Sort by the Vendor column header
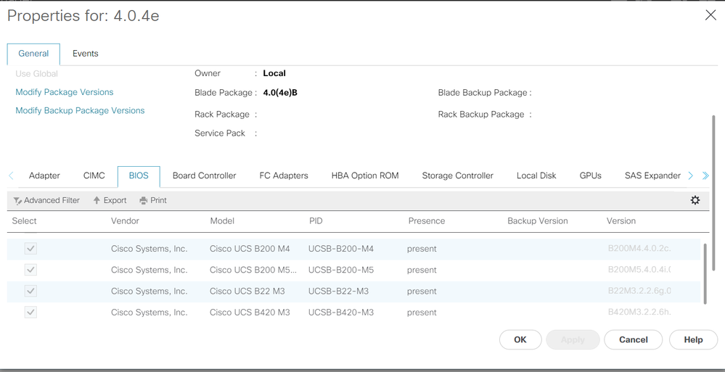Image resolution: width=725 pixels, height=372 pixels. 125,221
